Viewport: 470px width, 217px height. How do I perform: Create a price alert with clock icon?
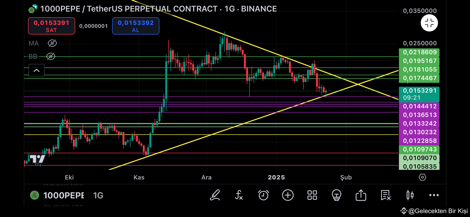[263, 195]
